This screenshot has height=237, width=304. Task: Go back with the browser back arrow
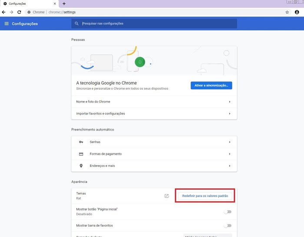tap(3, 12)
